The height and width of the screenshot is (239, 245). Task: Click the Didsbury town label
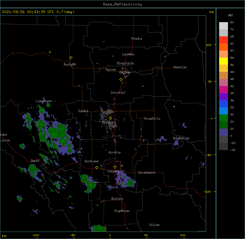109,122
